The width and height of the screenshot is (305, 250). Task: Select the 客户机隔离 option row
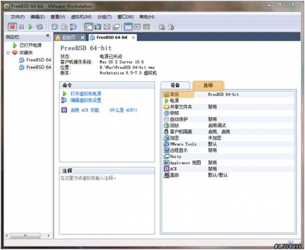[228, 132]
